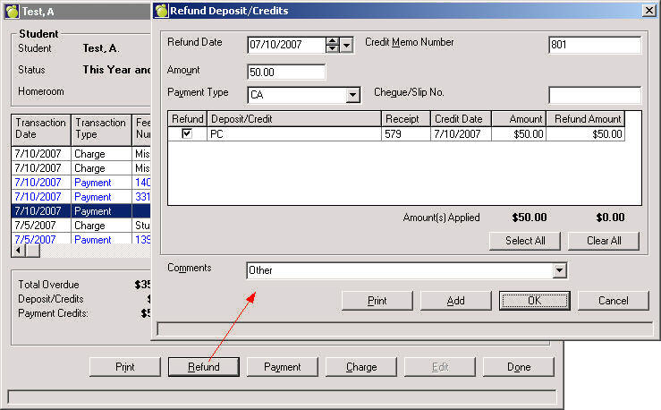
Task: Click the Refund Deposit/Credits title bar icon
Action: 161,11
